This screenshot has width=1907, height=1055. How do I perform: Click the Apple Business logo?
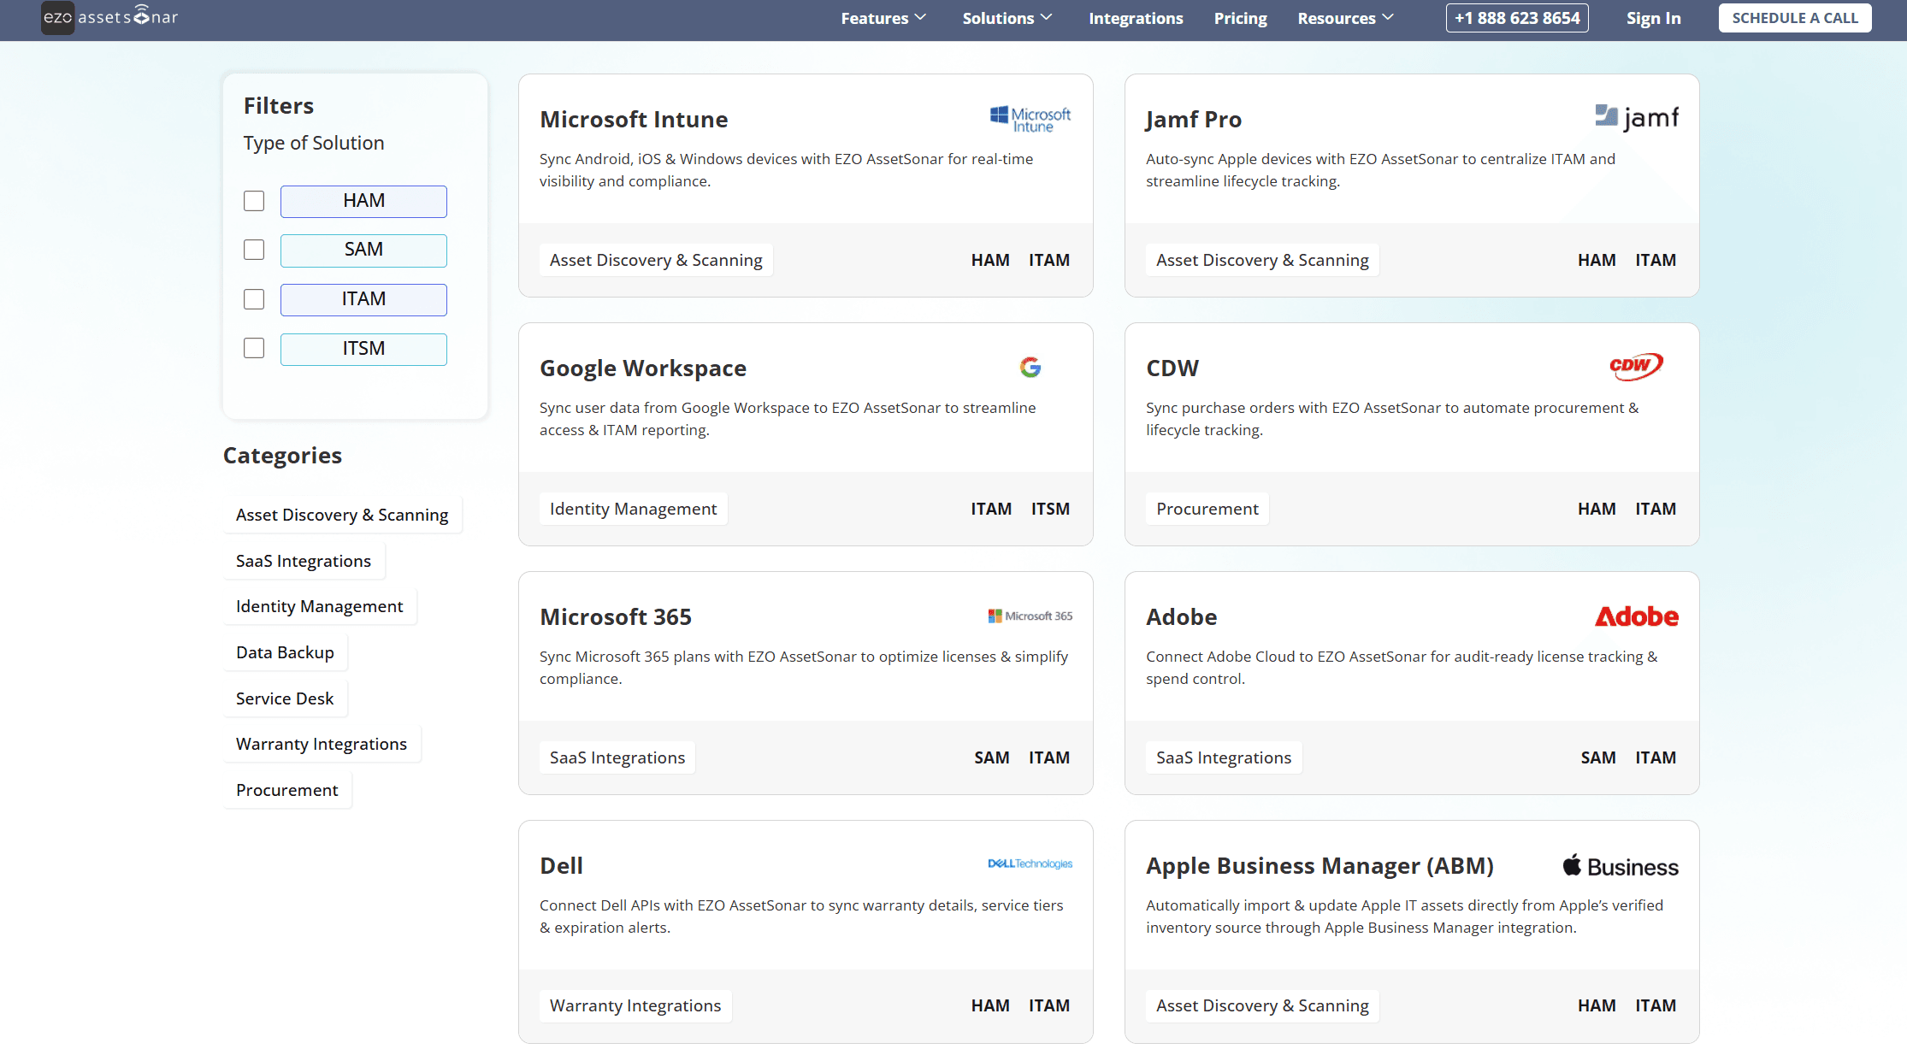1621,866
